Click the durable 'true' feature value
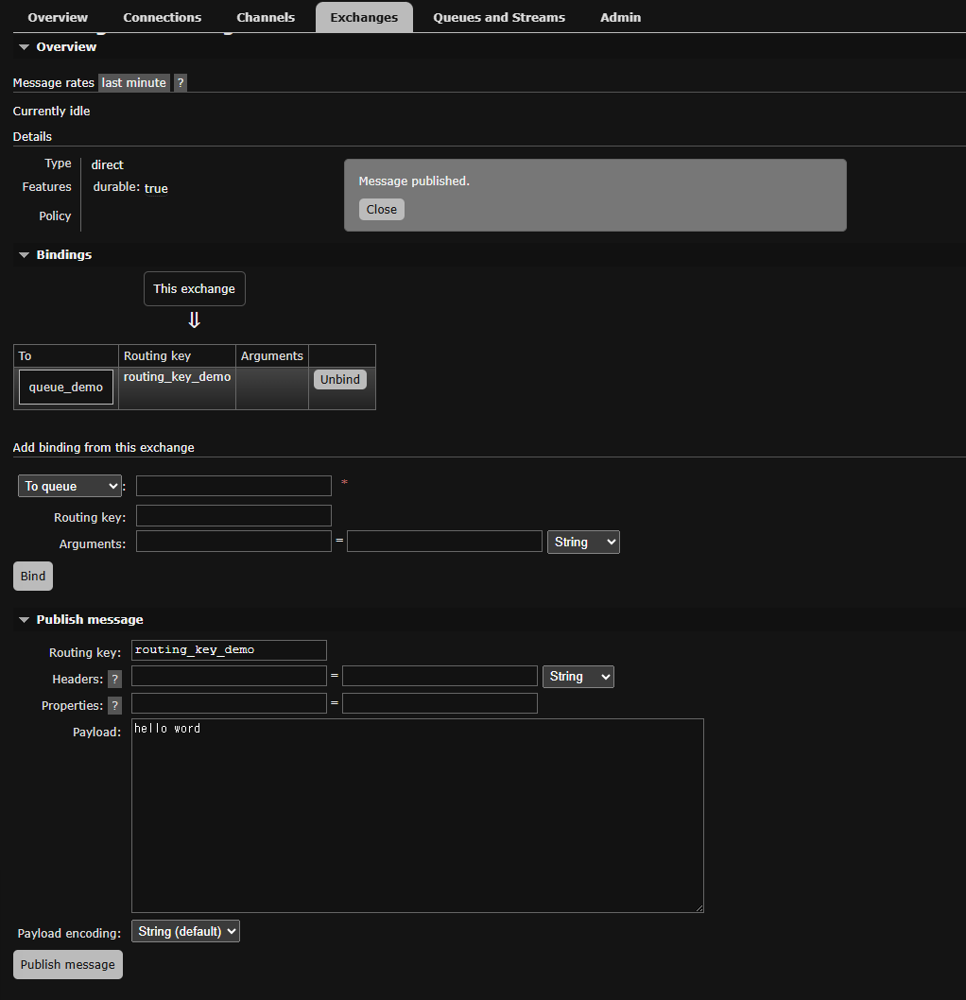The image size is (966, 1000). click(x=156, y=188)
